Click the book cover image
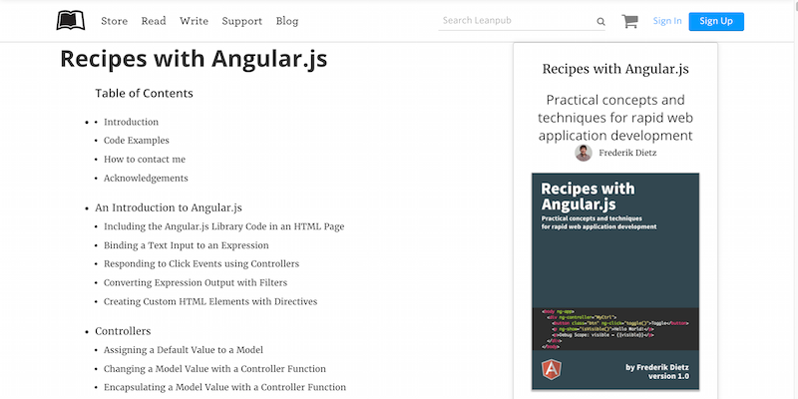The image size is (798, 399). (x=615, y=281)
